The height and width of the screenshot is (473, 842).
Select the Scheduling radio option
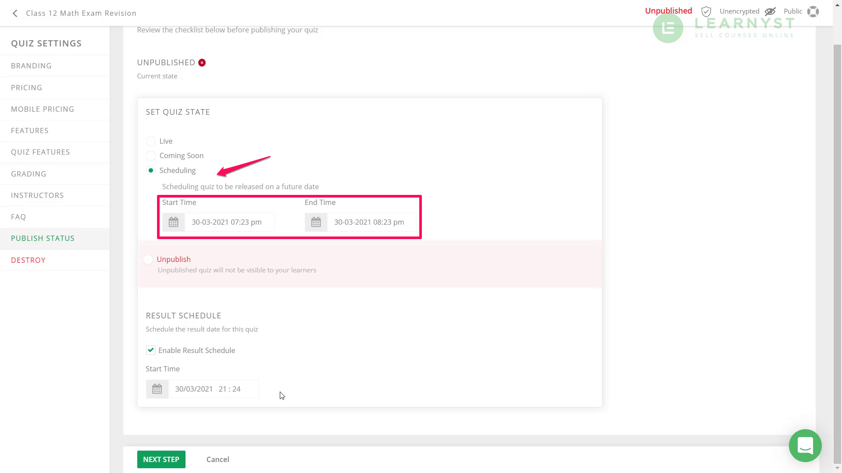click(151, 170)
